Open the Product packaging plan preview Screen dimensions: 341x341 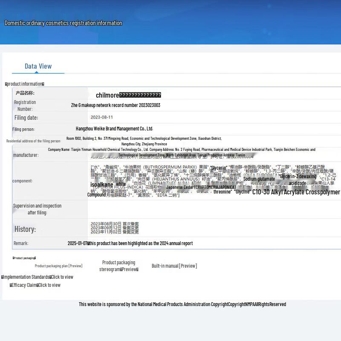pos(58,266)
